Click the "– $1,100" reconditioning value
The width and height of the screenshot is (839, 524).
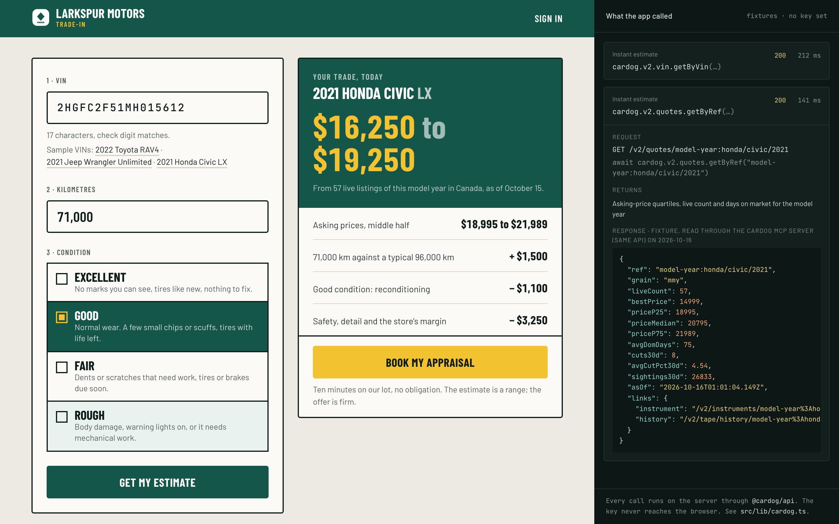click(528, 288)
